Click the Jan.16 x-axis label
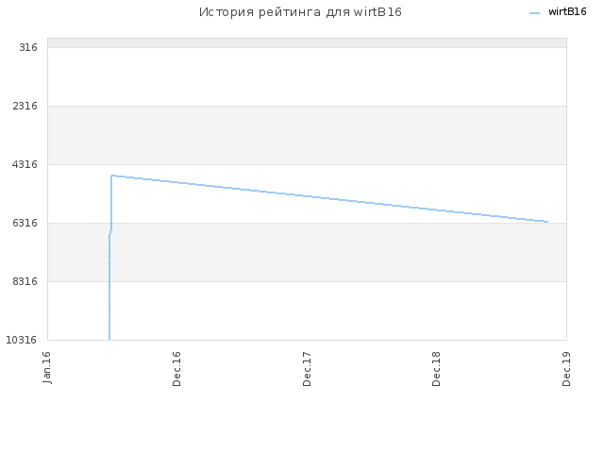 (x=46, y=367)
